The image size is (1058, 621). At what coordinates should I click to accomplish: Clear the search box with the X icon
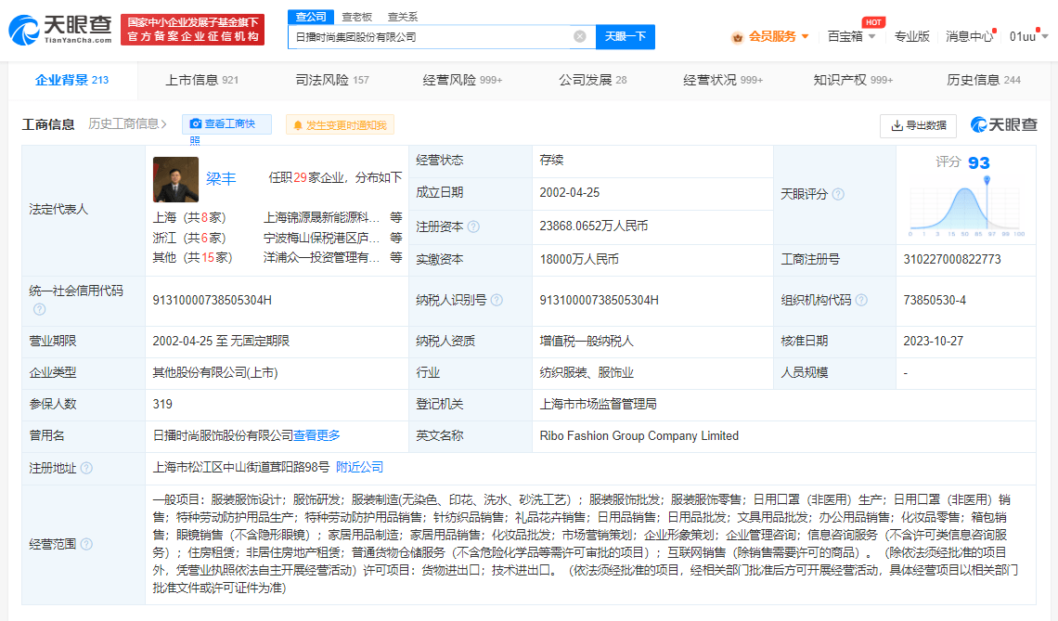pyautogui.click(x=580, y=36)
